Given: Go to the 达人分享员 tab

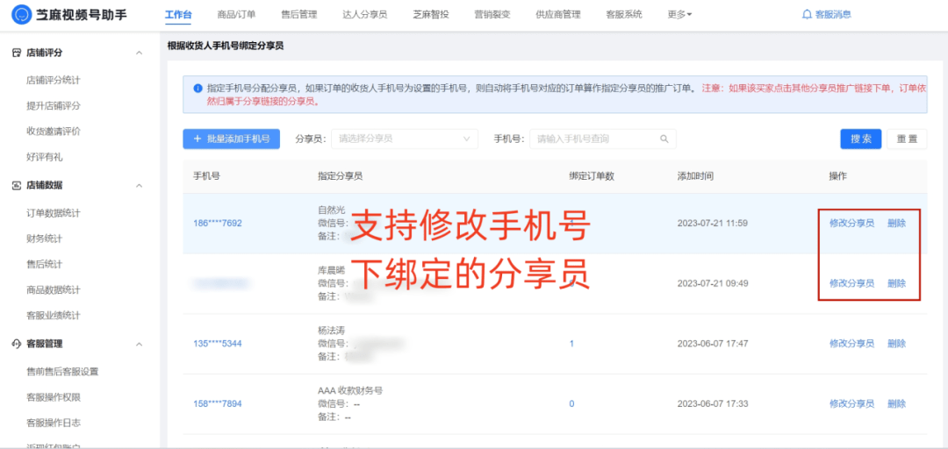Looking at the screenshot, I should coord(364,15).
